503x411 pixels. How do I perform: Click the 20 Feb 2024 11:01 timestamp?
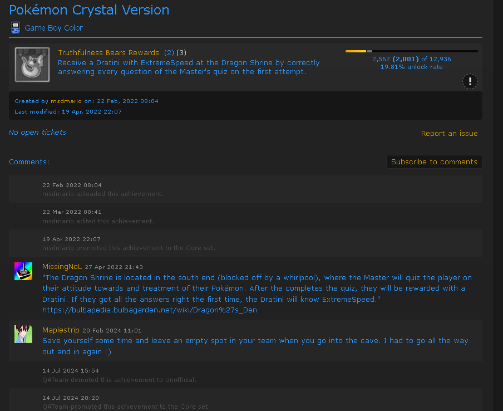(112, 331)
